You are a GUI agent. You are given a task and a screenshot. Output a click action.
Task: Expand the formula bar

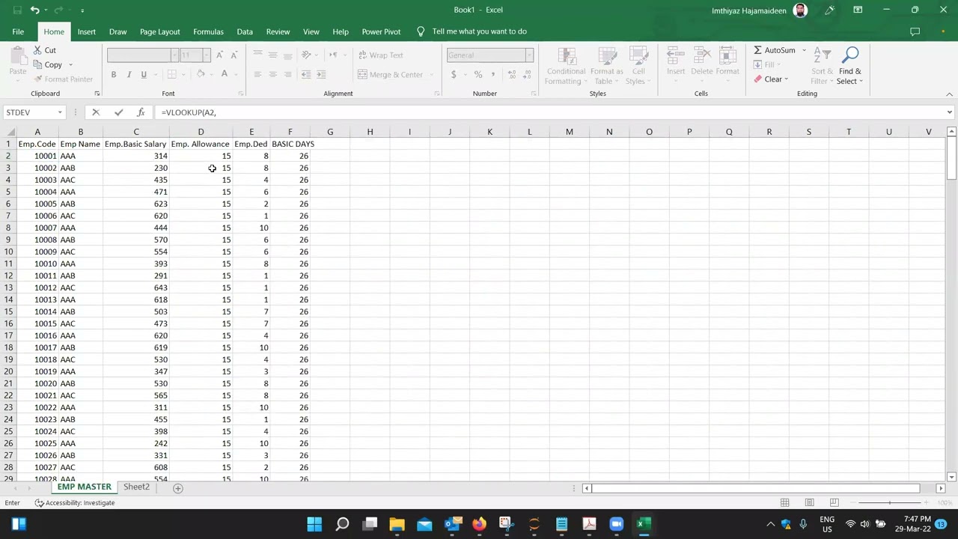point(949,112)
